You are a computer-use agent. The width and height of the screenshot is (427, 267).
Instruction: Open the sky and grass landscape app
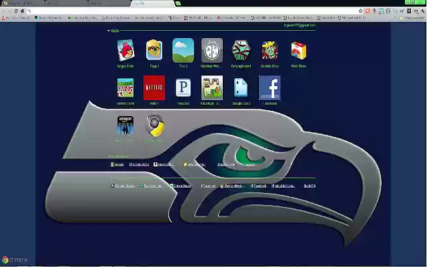[183, 51]
